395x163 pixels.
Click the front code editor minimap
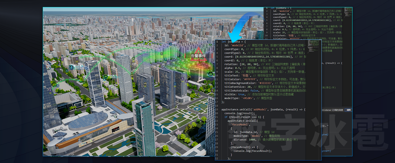[x=313, y=43]
